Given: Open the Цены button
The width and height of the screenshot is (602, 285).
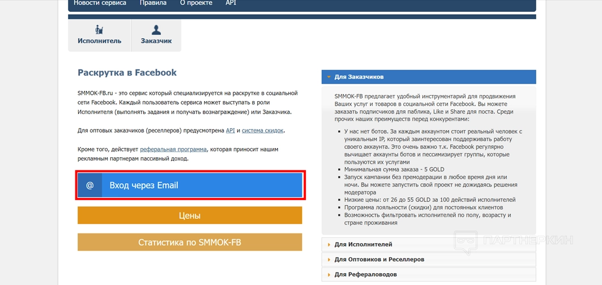Looking at the screenshot, I should [190, 215].
